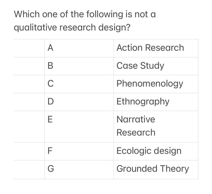
Task: Click the empty cell left of letter E
Action: pyautogui.click(x=29, y=127)
